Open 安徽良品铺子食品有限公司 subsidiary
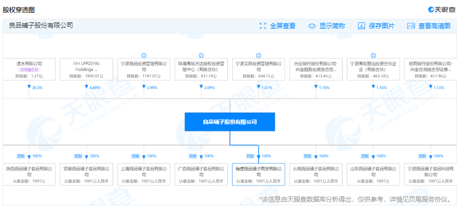461x208 pixels. (86, 174)
